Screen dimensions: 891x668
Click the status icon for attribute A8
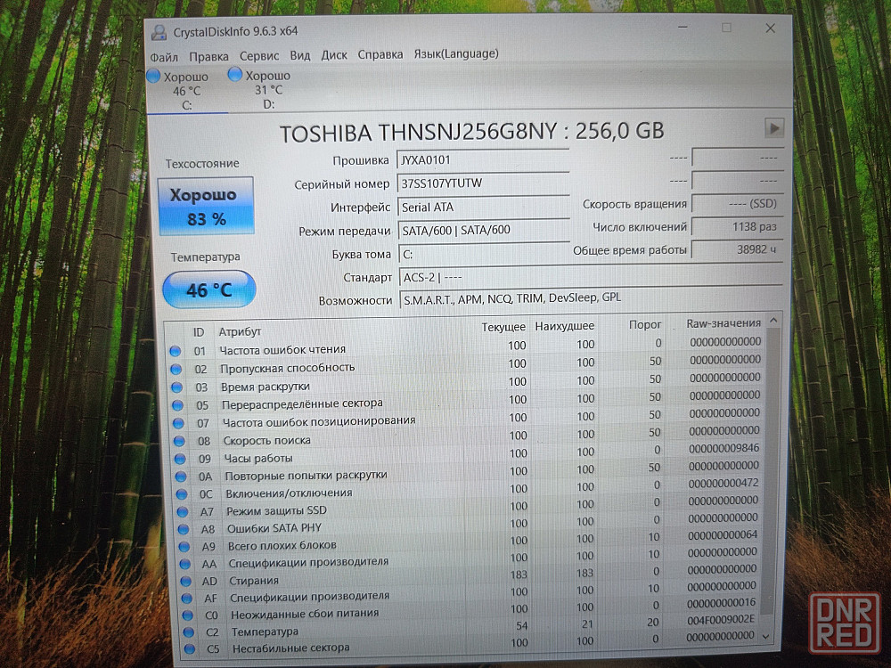coord(184,529)
